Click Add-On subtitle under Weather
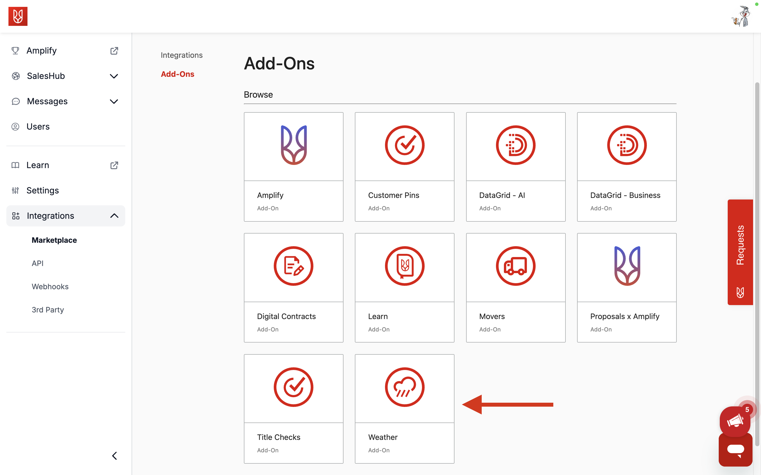 point(379,450)
